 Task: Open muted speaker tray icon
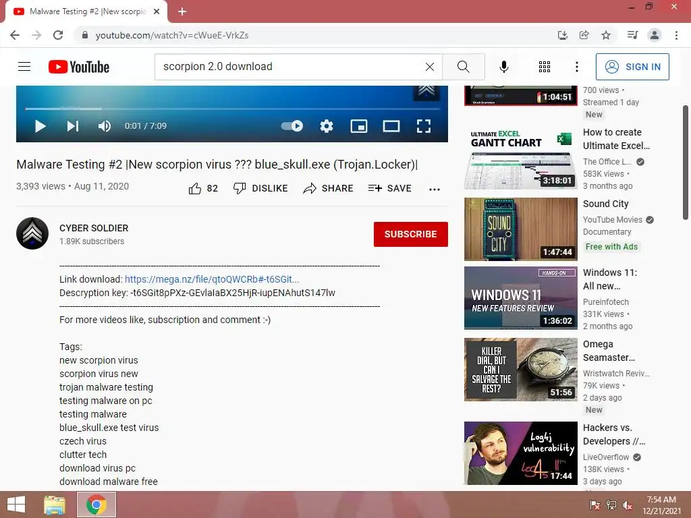tap(627, 505)
